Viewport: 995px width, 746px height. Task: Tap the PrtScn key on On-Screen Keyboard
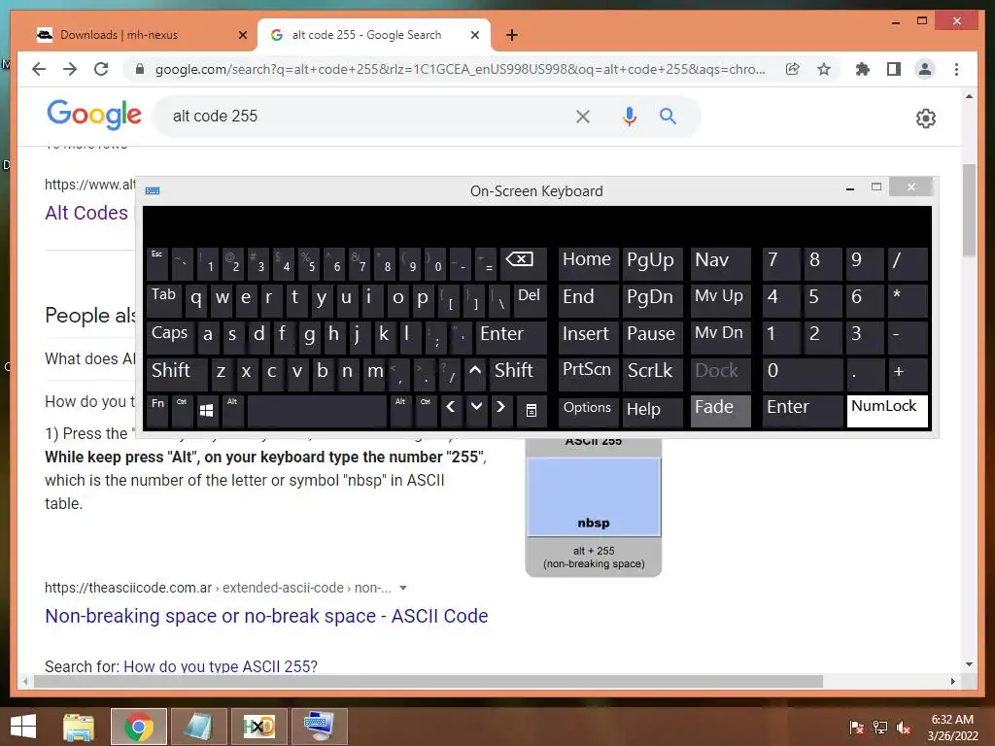(x=588, y=374)
